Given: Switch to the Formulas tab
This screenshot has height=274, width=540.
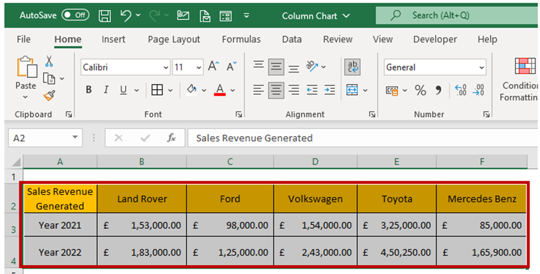Looking at the screenshot, I should point(241,39).
